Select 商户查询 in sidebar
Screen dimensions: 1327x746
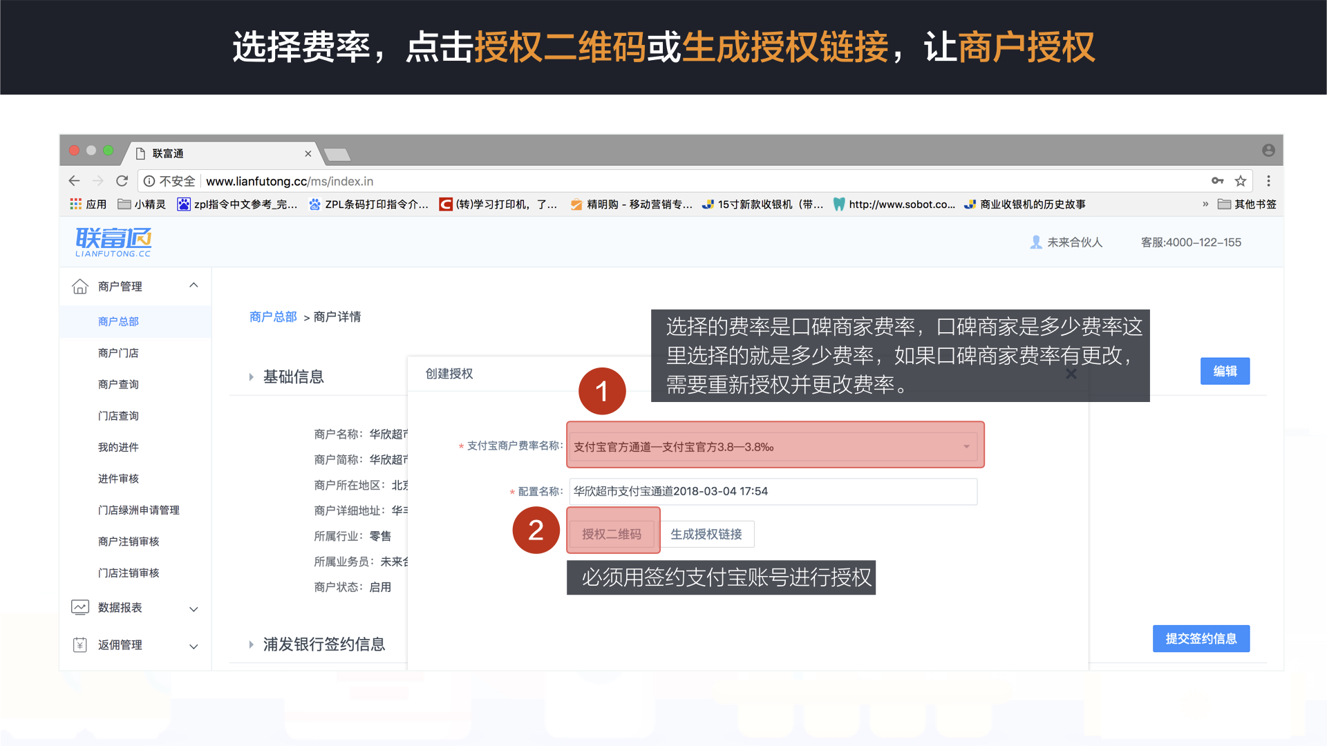(x=118, y=384)
